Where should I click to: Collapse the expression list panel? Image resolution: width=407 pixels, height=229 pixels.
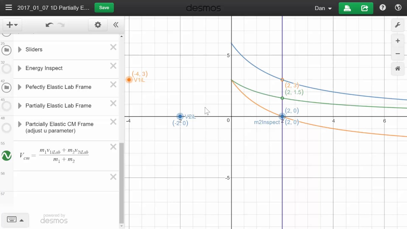[116, 25]
